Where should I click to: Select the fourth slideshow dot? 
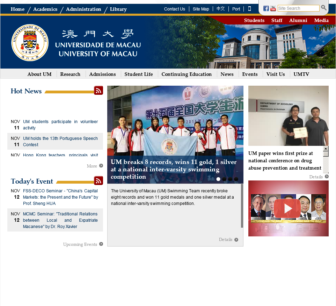coord(236,179)
